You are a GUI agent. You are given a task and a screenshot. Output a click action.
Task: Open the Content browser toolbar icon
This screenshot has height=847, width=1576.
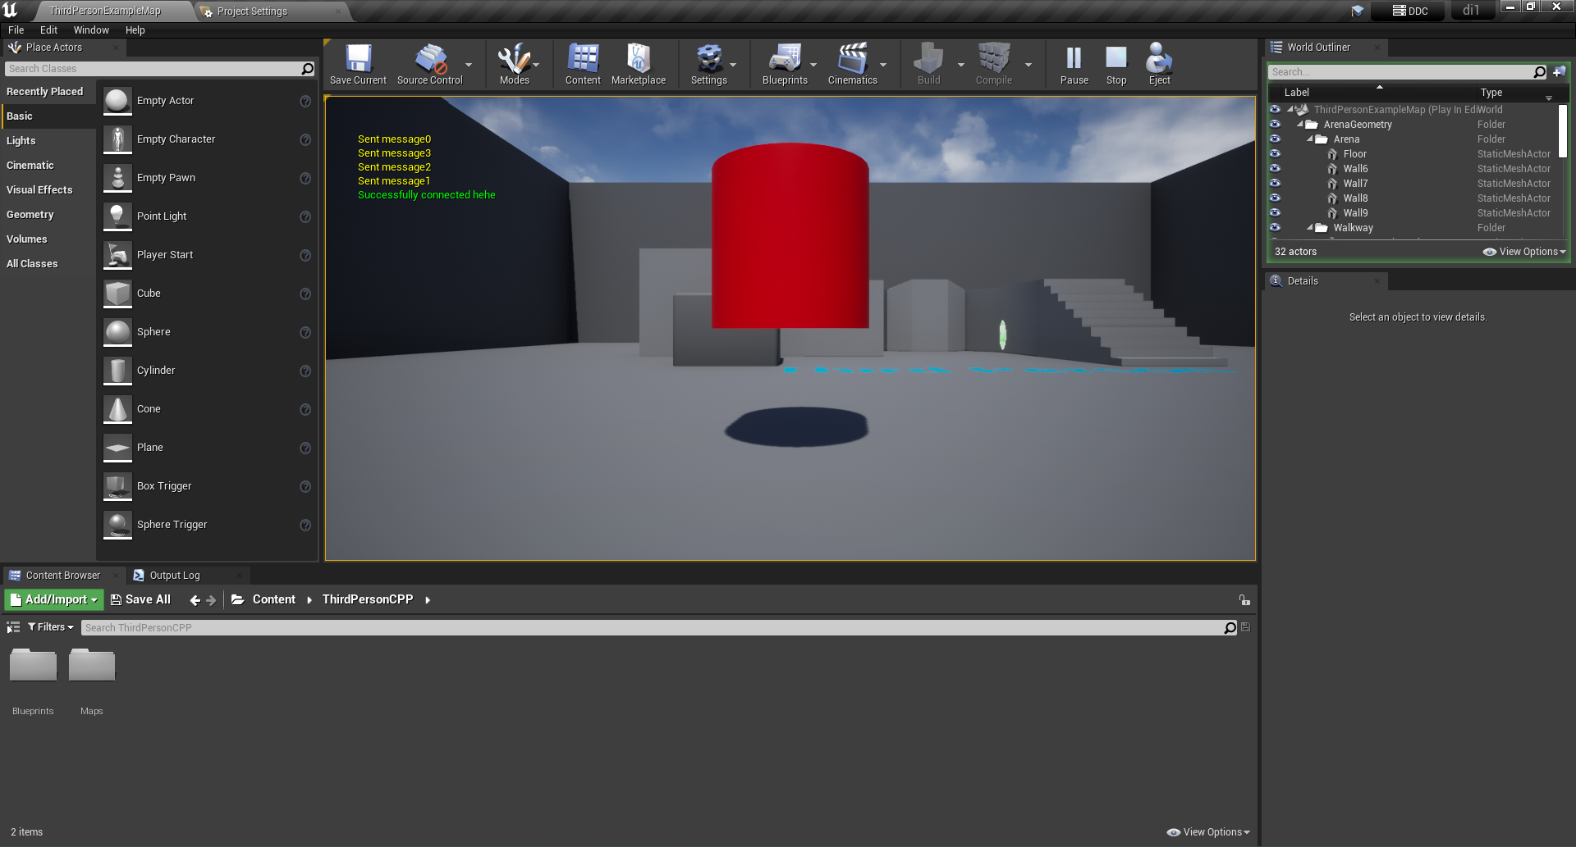pos(583,64)
